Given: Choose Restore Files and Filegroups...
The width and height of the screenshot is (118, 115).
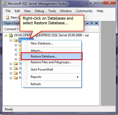Looking at the screenshot, I should point(51,62).
